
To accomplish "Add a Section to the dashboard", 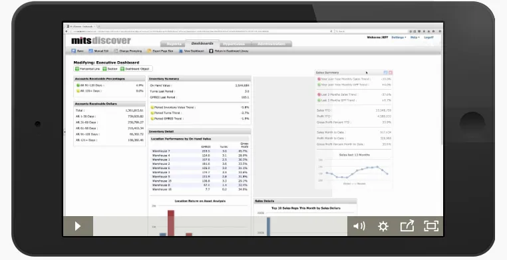I will coord(110,68).
